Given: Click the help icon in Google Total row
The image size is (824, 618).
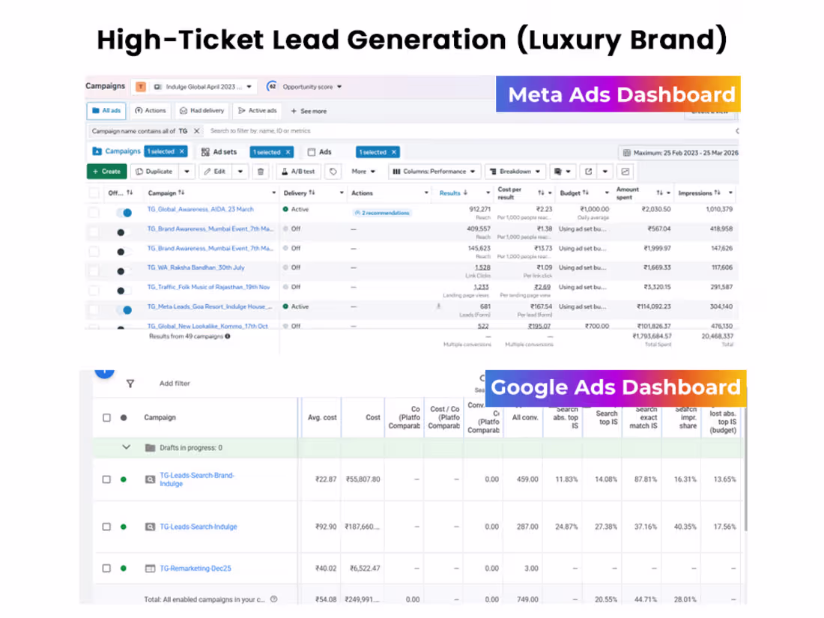Looking at the screenshot, I should click(x=273, y=599).
